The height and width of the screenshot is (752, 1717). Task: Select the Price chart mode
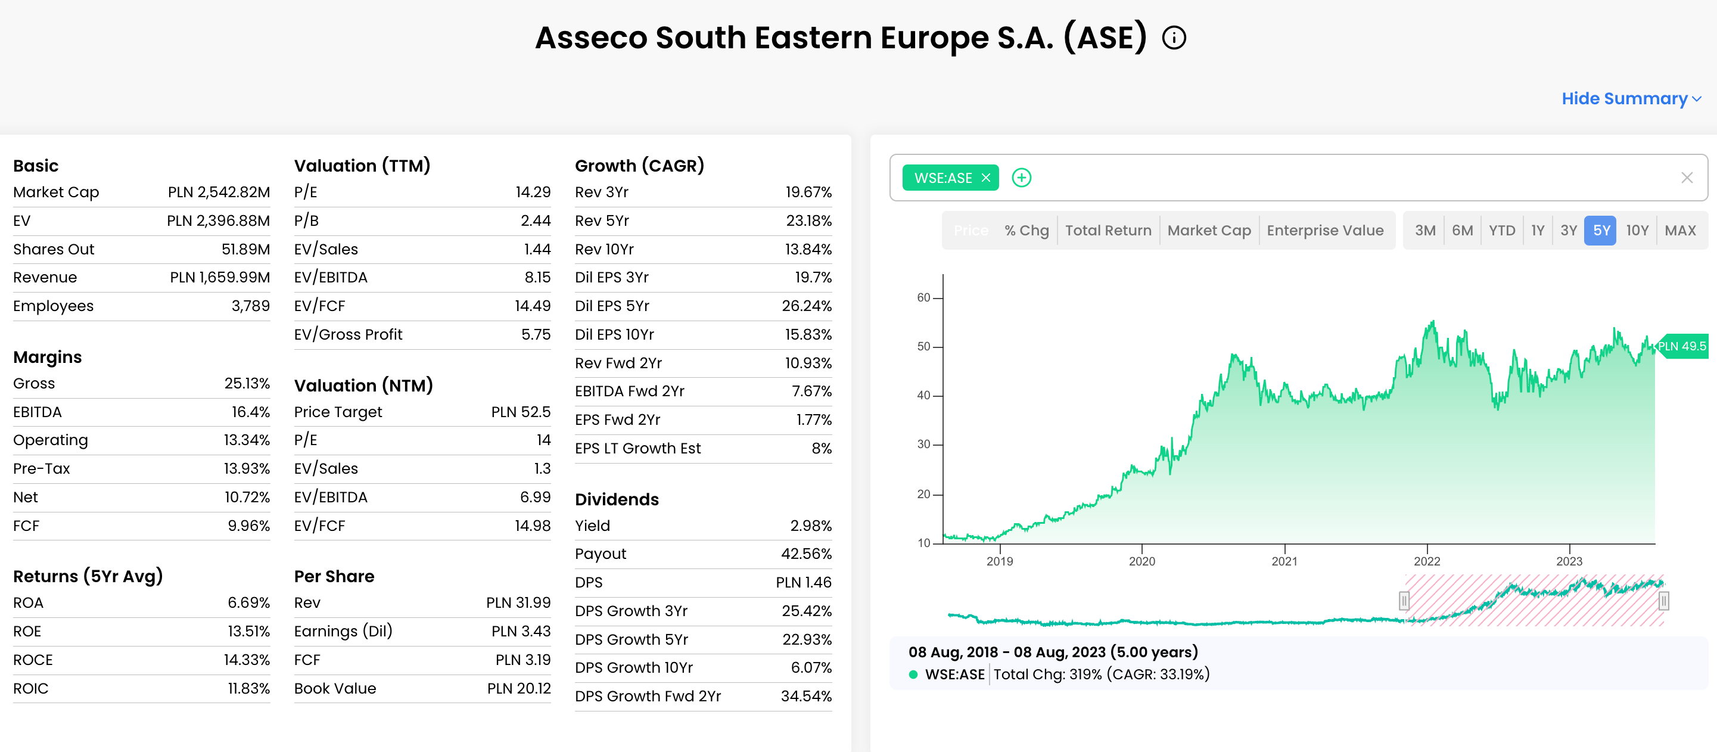[971, 231]
